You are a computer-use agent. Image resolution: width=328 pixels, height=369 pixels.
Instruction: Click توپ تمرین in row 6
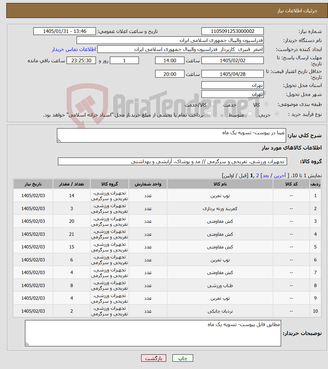coord(220,260)
